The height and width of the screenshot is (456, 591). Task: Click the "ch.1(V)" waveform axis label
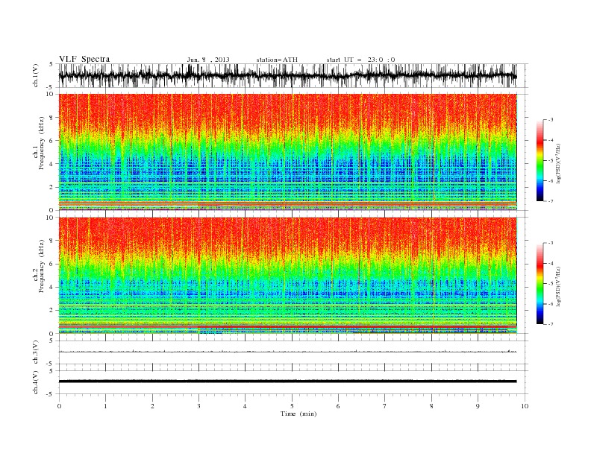pyautogui.click(x=36, y=75)
